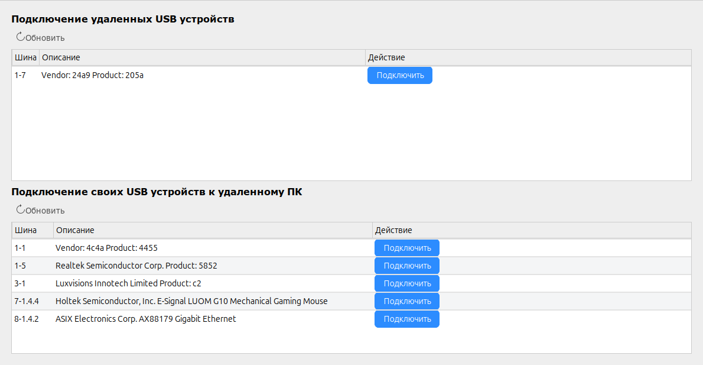
Task: Connect the Realtek Semiconductor Corp. device
Action: click(x=406, y=266)
